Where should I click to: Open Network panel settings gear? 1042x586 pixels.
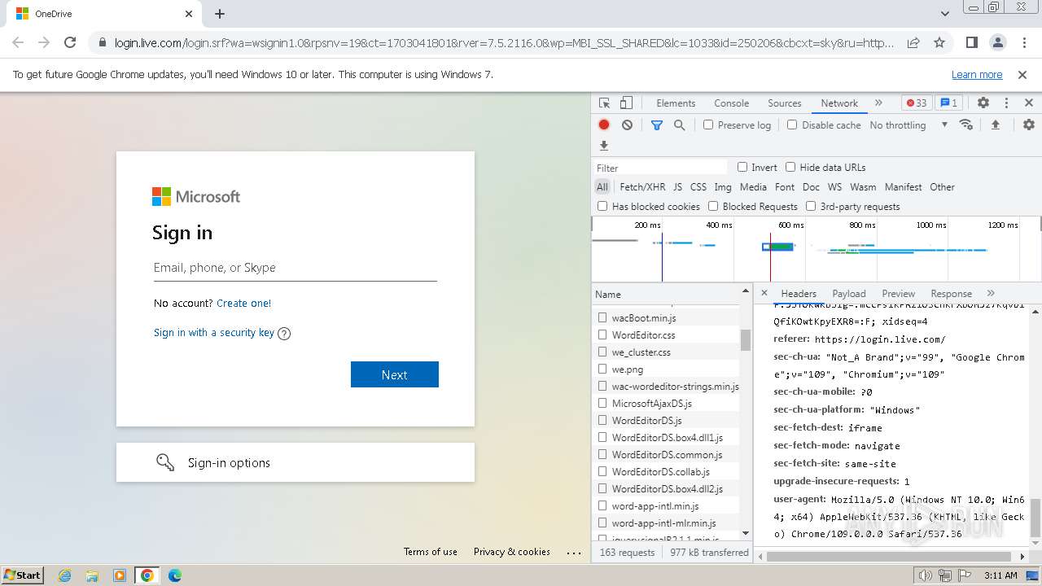[x=1029, y=125]
